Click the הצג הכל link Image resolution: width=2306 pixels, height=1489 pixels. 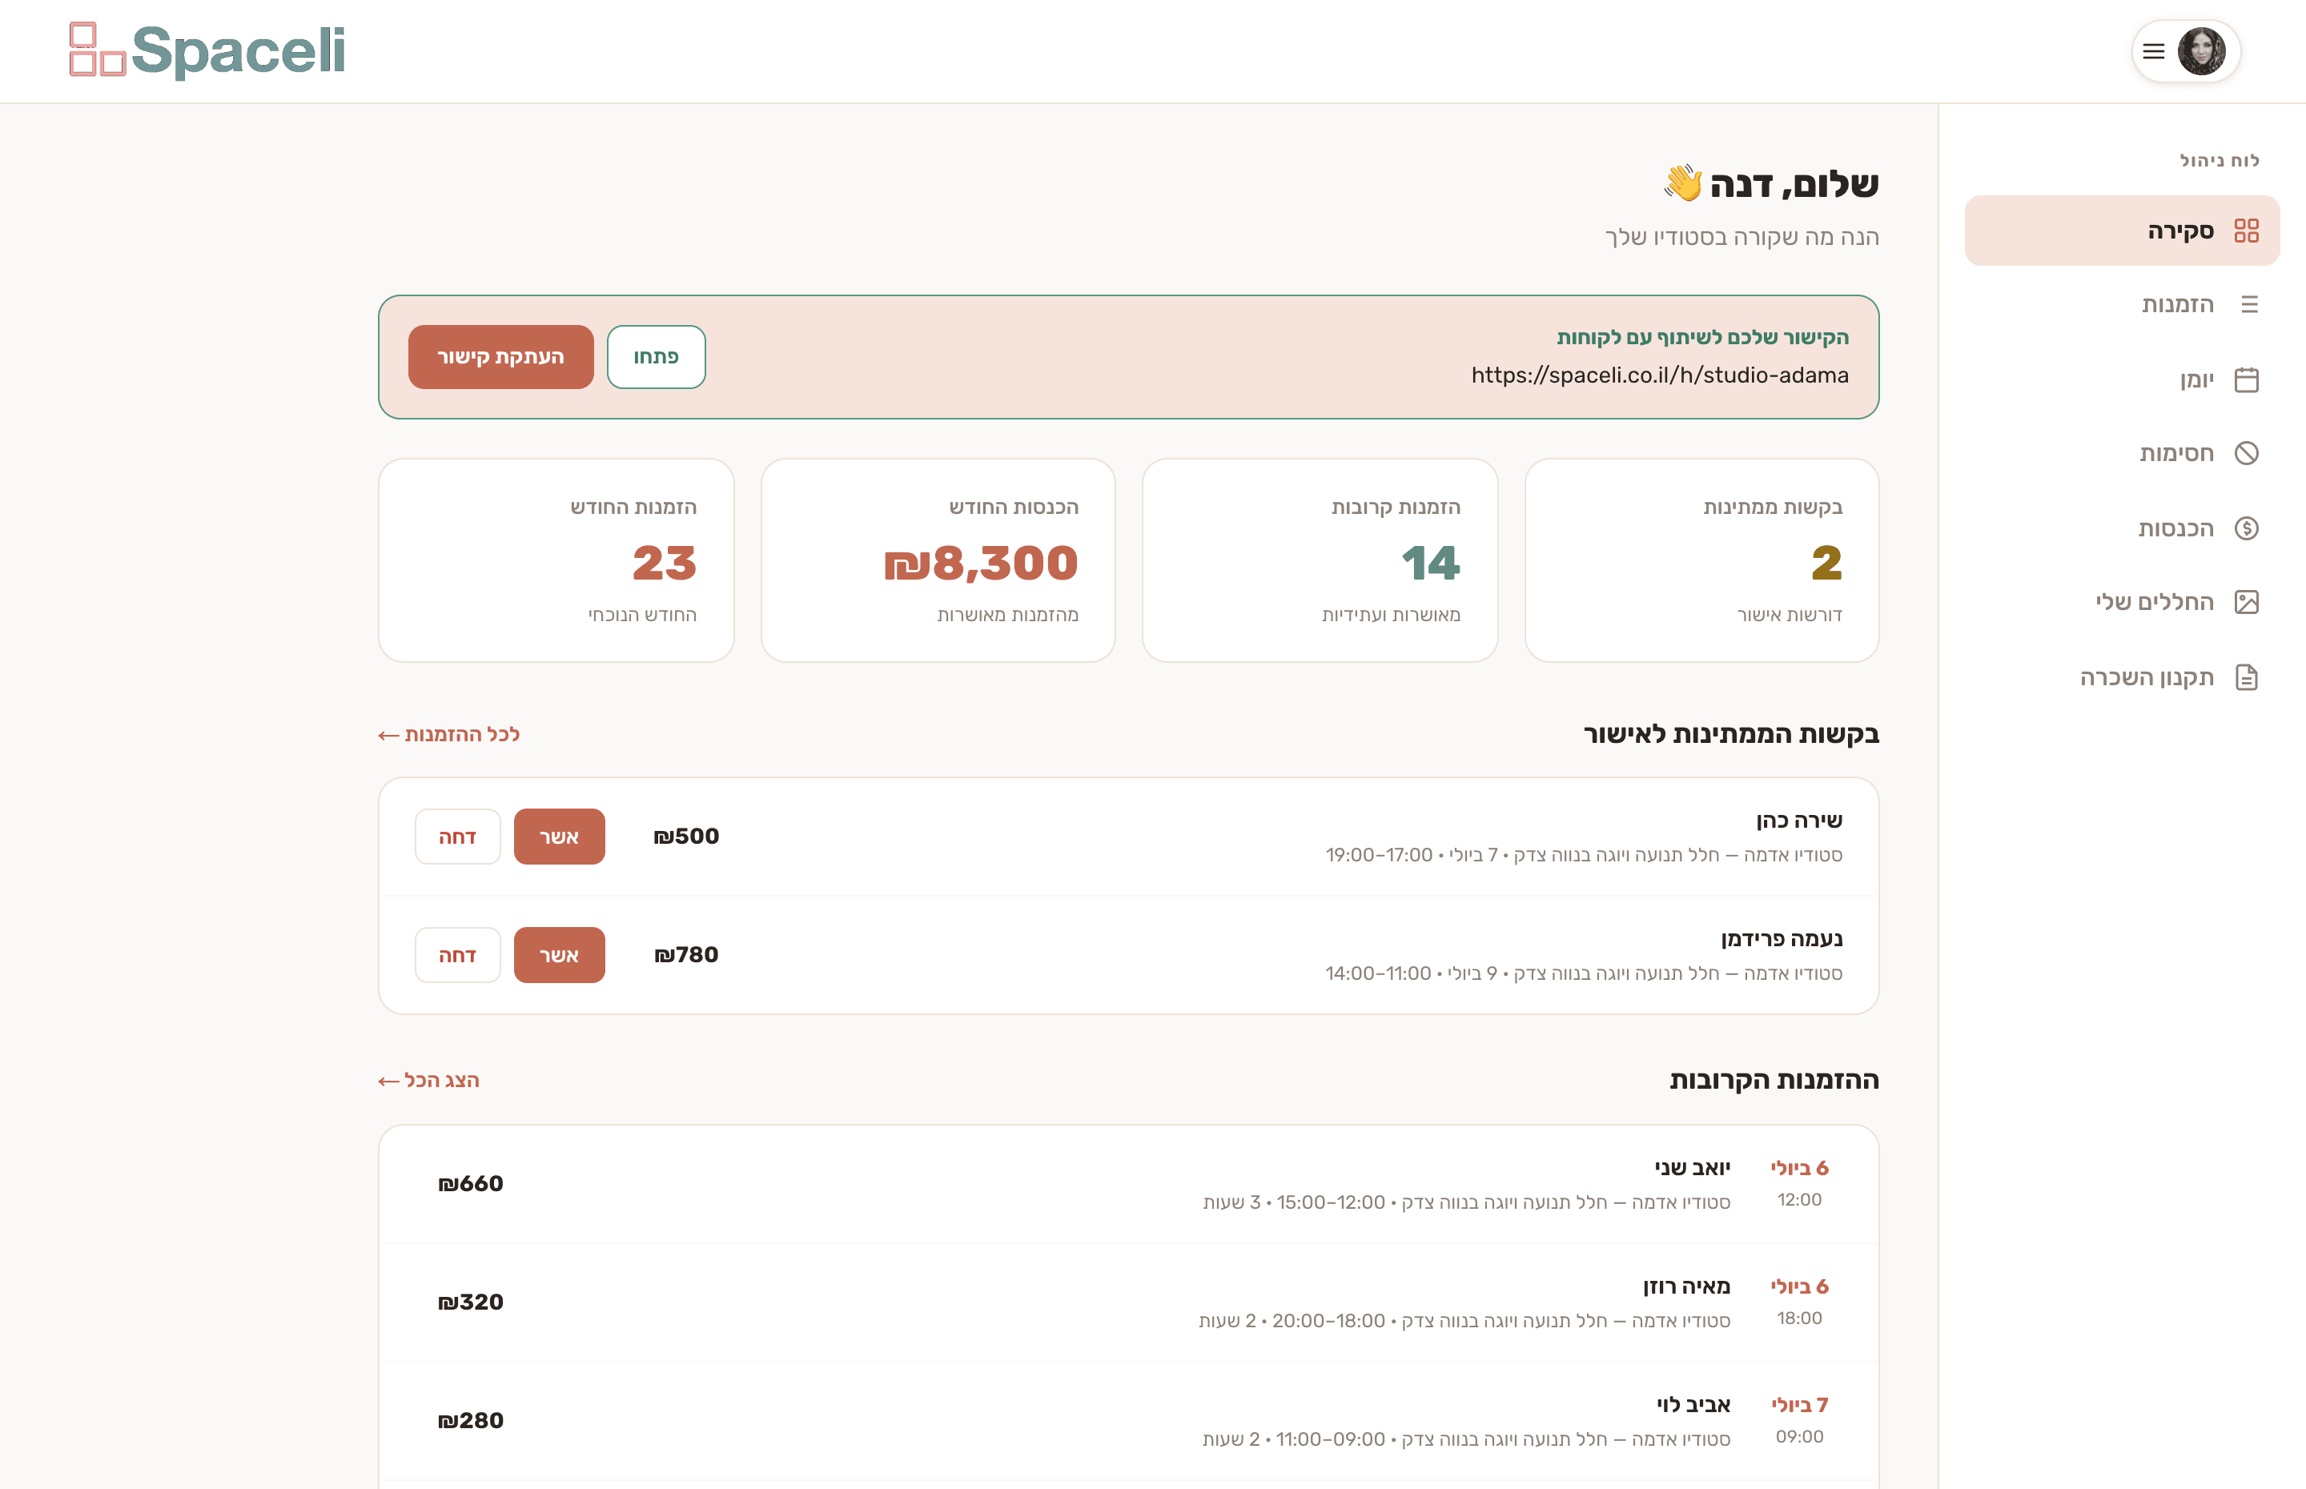(x=428, y=1081)
